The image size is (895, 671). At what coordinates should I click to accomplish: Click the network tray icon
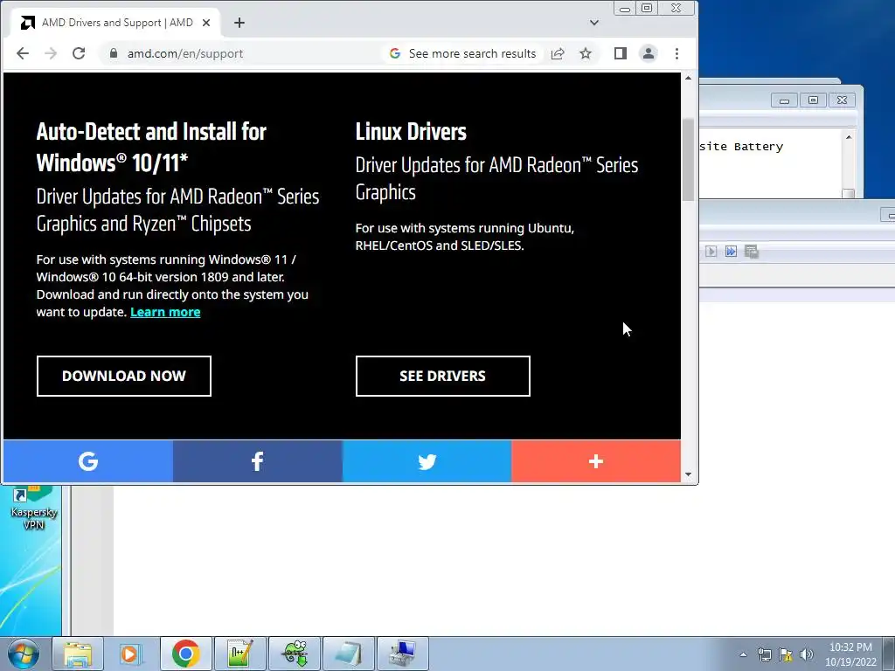point(764,654)
